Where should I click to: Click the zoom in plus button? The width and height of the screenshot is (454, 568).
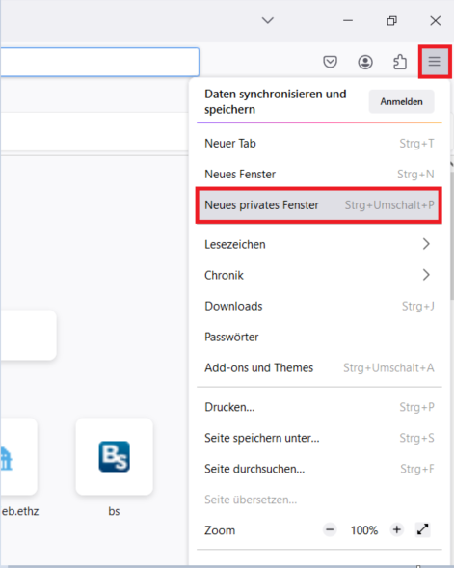397,530
